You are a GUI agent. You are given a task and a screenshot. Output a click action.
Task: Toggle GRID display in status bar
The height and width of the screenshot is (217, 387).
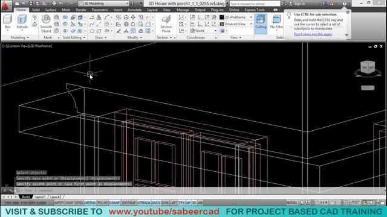tap(79, 203)
